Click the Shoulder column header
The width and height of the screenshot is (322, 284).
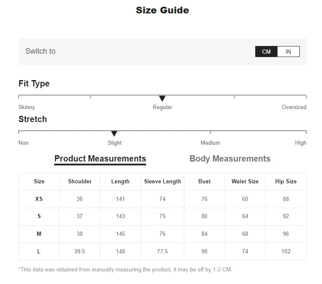point(80,182)
